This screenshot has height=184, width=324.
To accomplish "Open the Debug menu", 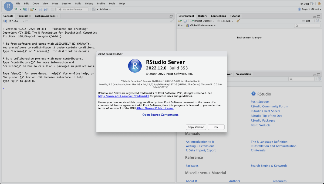I will point(89,3).
